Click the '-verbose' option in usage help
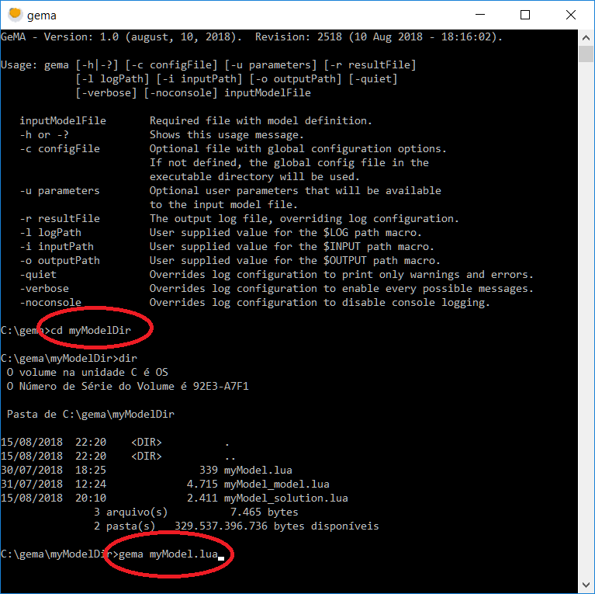595x594 pixels. coord(44,289)
